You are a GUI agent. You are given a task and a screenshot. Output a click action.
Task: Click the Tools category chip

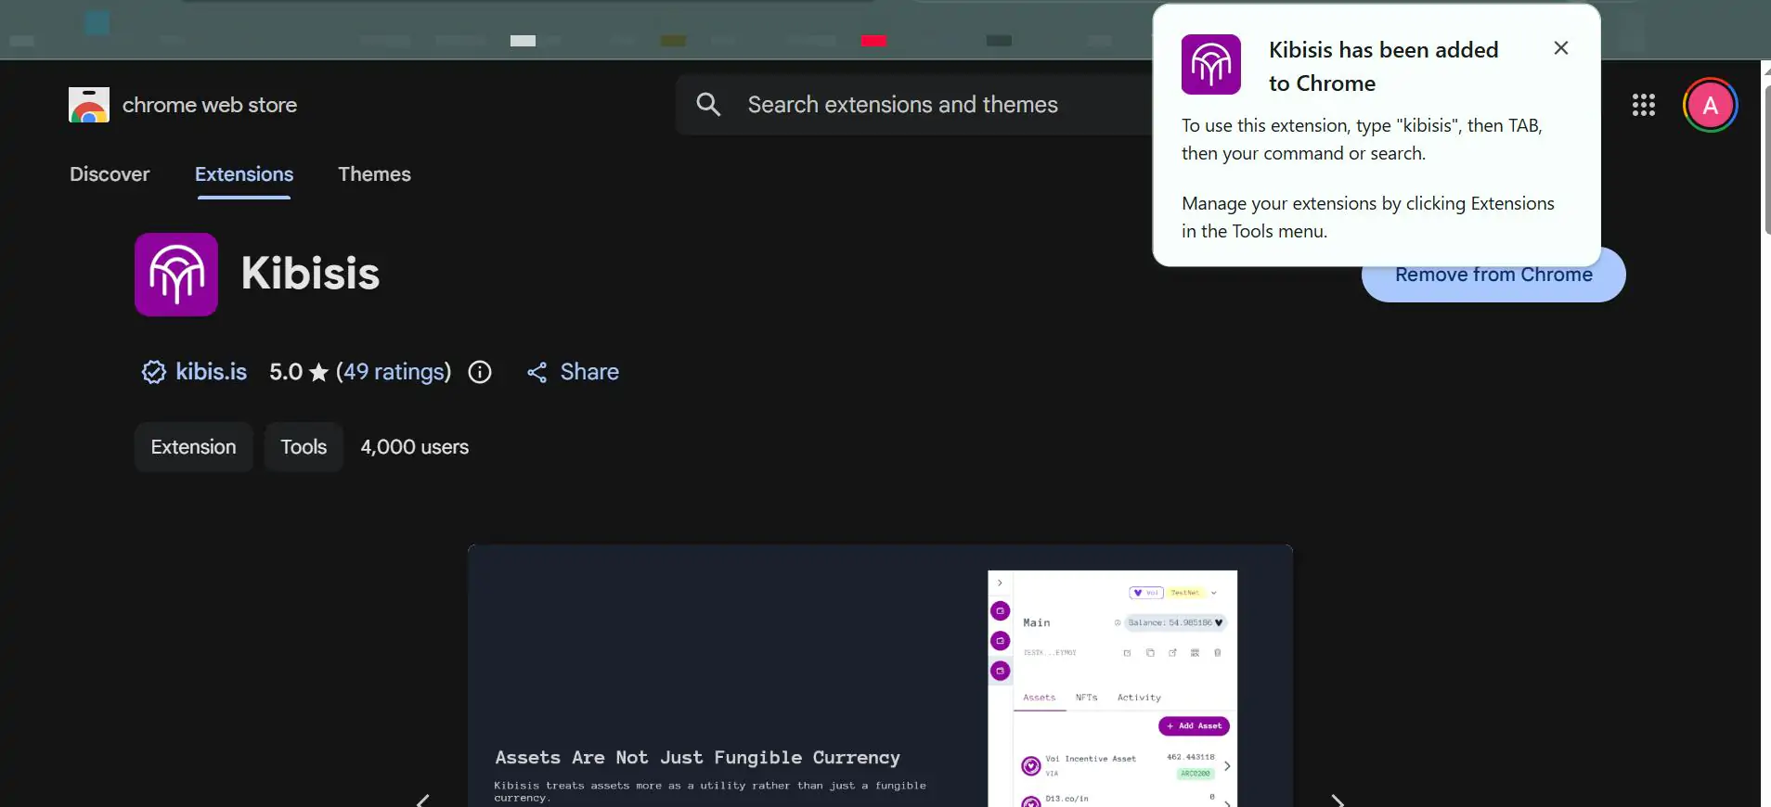pos(304,447)
